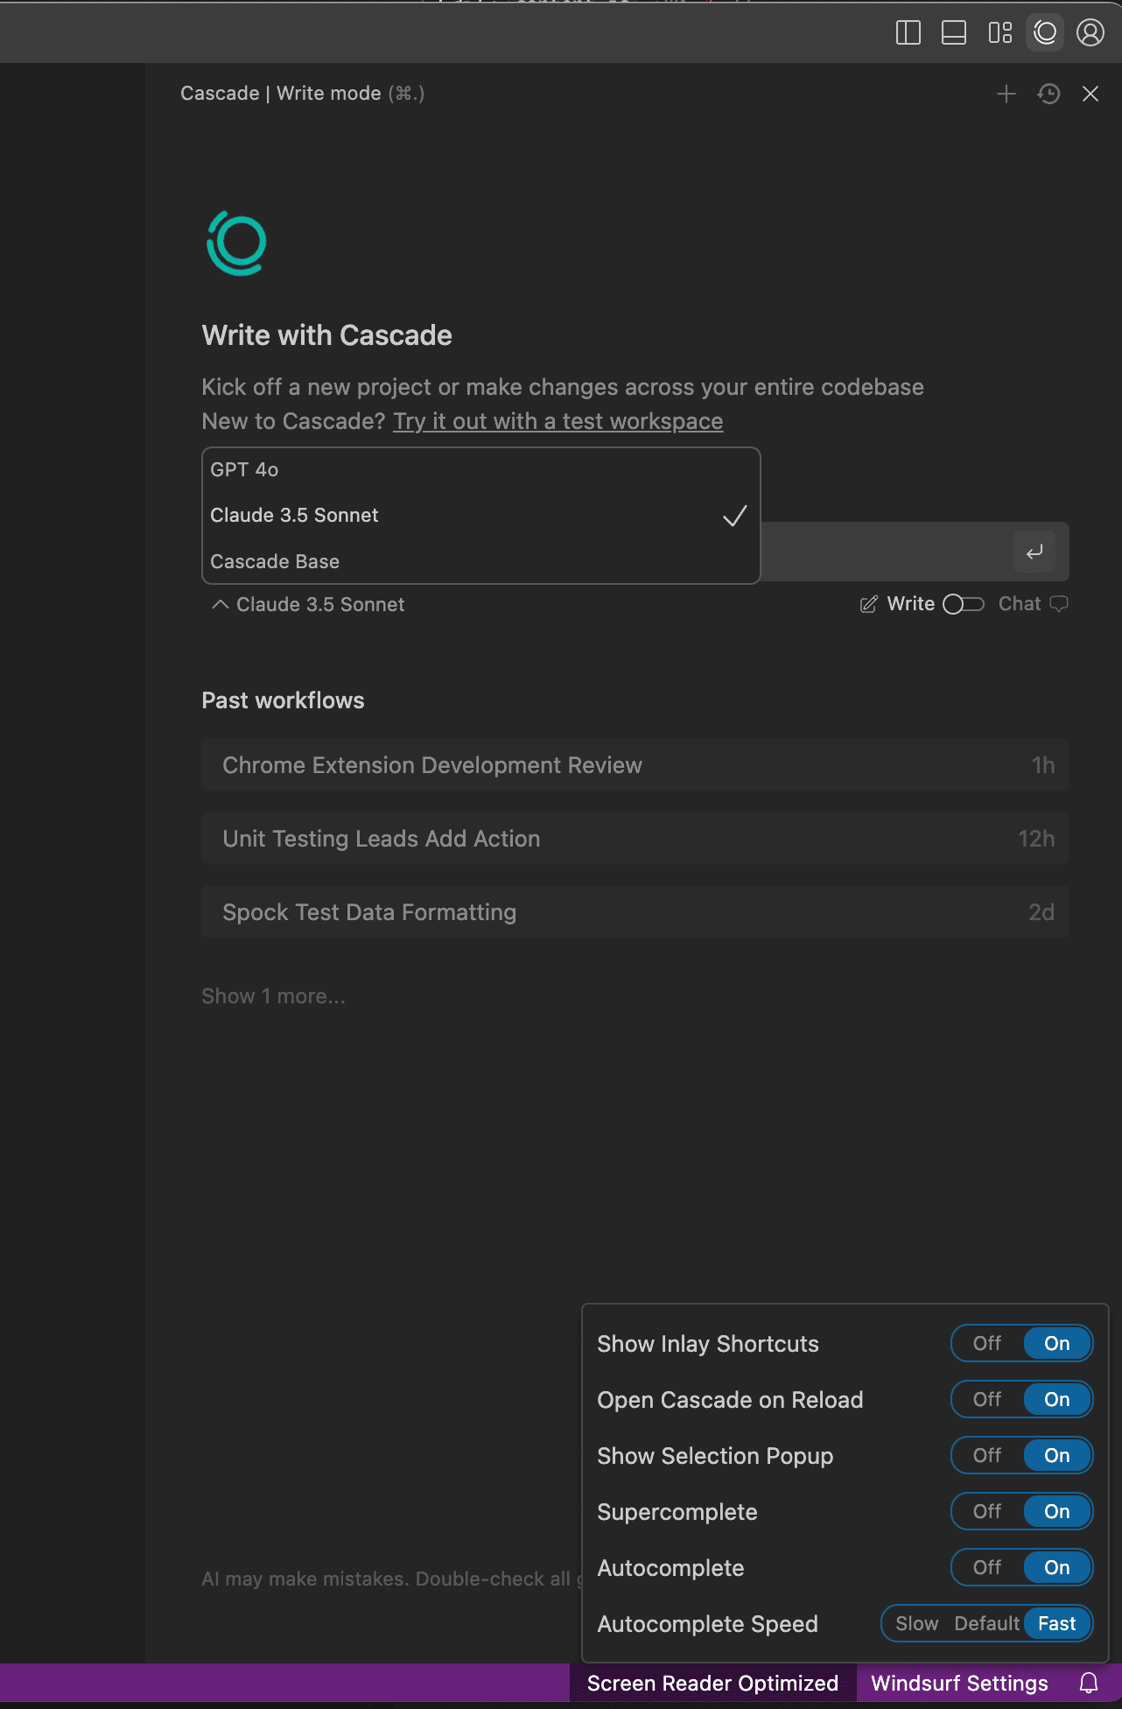The width and height of the screenshot is (1122, 1709).
Task: Click the Write mode label
Action: tap(911, 604)
